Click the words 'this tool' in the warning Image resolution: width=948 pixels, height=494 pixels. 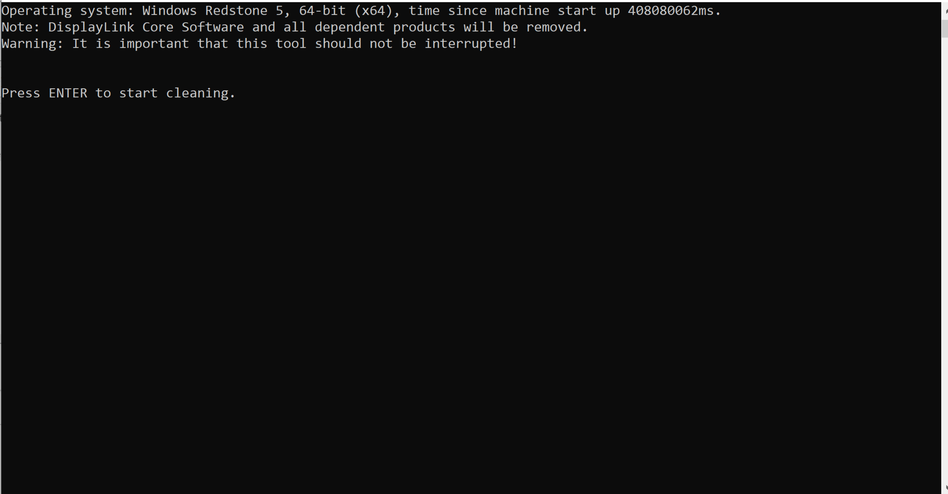pos(271,44)
